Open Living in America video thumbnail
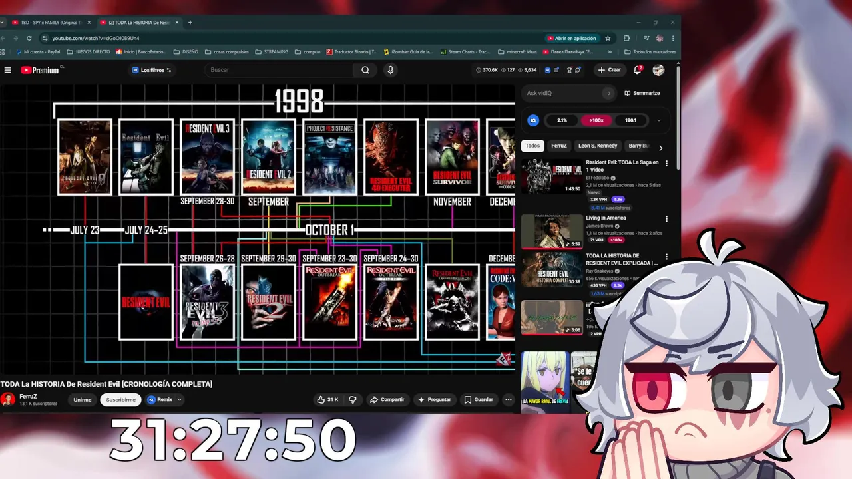The width and height of the screenshot is (852, 479). pyautogui.click(x=552, y=232)
